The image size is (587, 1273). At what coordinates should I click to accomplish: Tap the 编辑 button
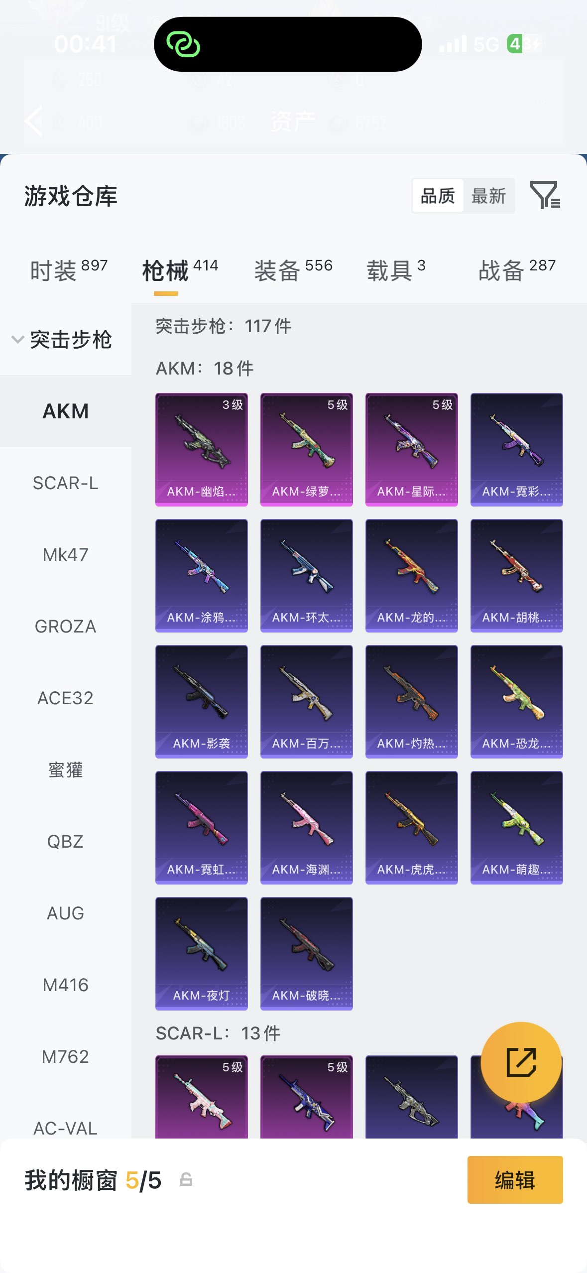[x=515, y=1180]
